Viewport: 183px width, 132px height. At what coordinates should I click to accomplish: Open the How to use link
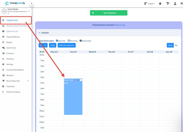[x=120, y=25]
